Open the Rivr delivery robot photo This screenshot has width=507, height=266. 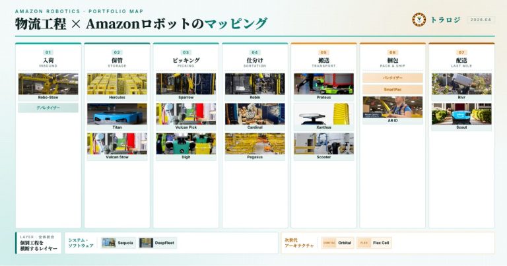tap(461, 84)
